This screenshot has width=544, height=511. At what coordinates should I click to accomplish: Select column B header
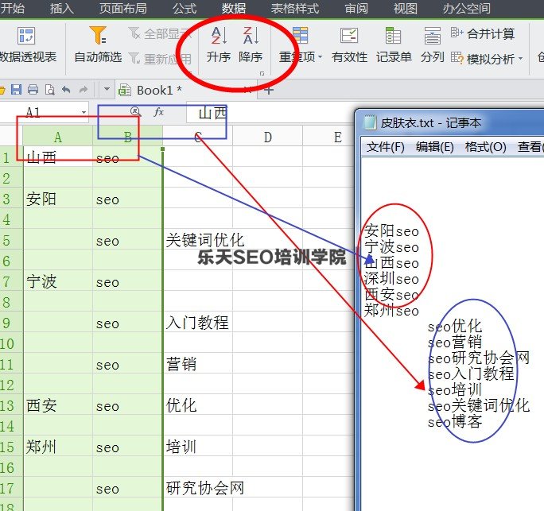tap(128, 137)
